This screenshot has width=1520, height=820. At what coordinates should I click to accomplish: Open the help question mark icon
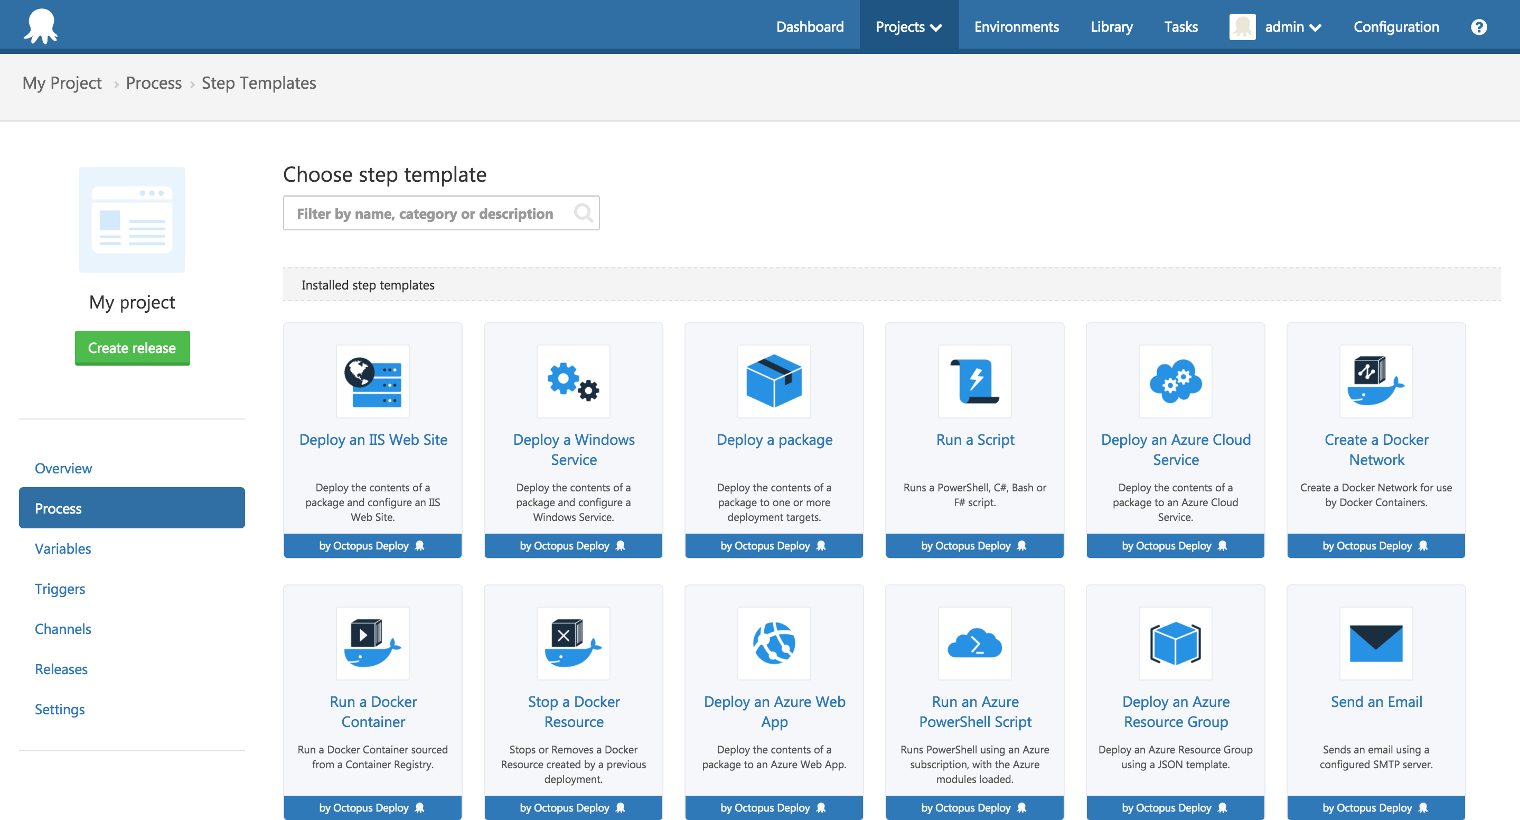pos(1478,27)
